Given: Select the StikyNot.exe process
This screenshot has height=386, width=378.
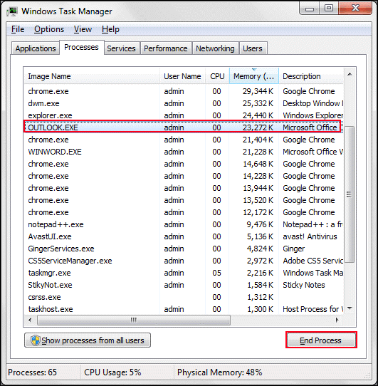Looking at the screenshot, I should (184, 285).
